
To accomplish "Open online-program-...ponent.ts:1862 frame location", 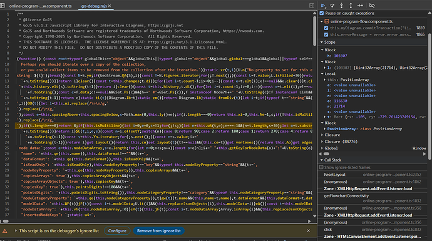I will point(392,182).
